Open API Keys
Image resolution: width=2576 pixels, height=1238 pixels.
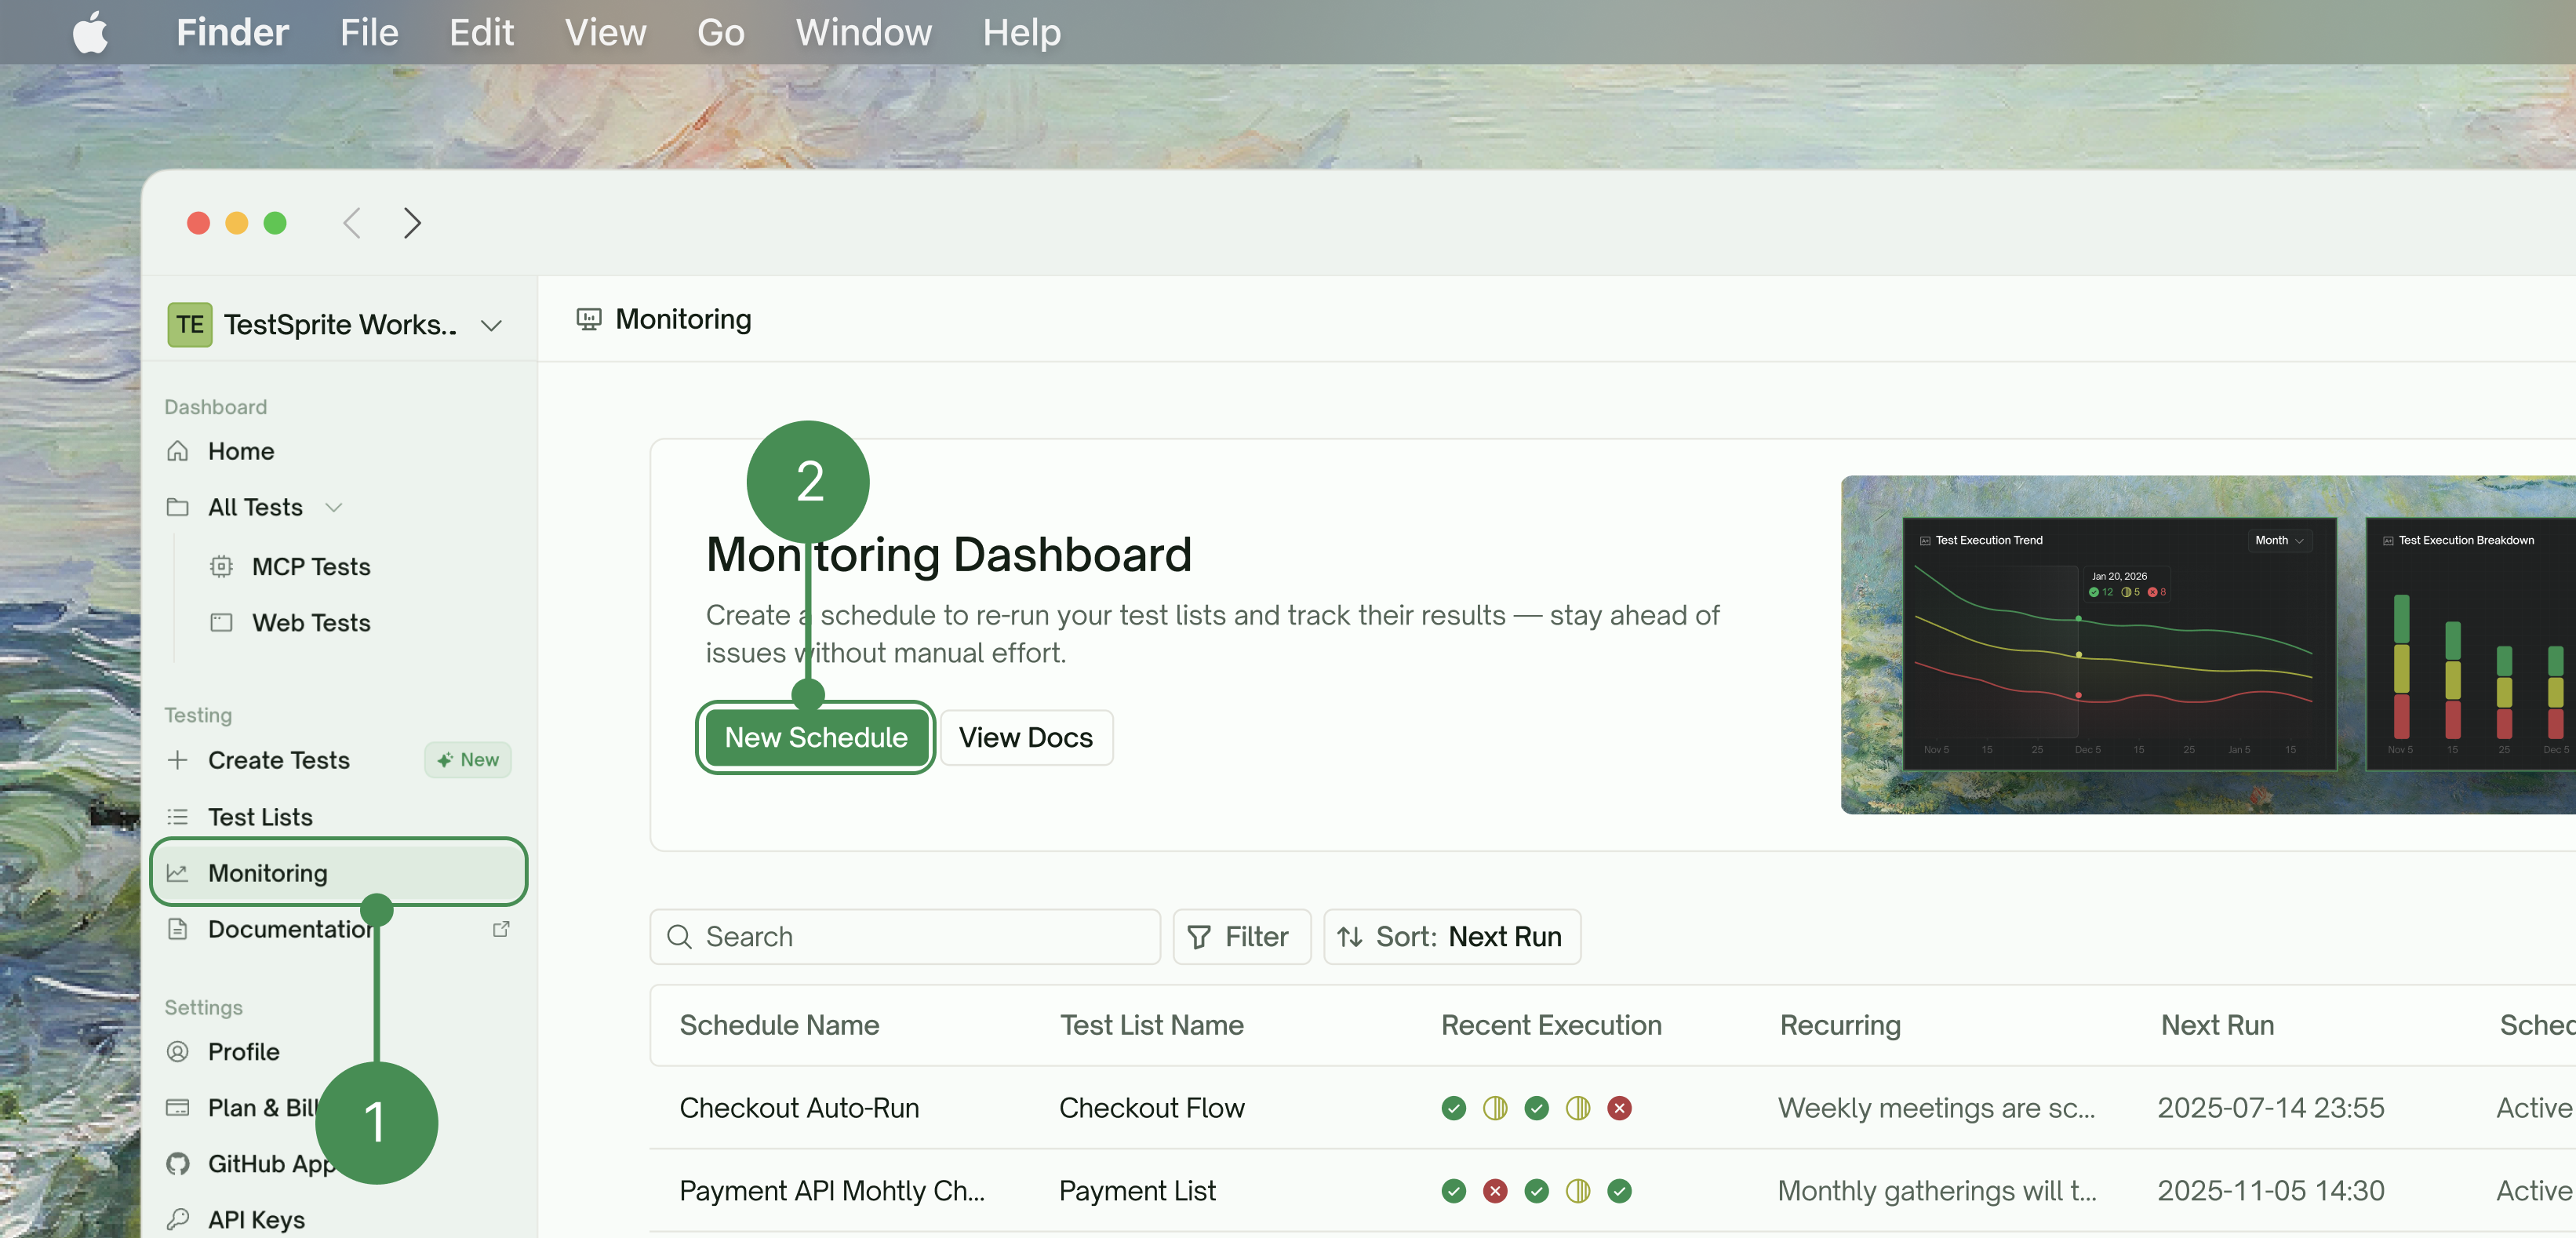pyautogui.click(x=256, y=1220)
